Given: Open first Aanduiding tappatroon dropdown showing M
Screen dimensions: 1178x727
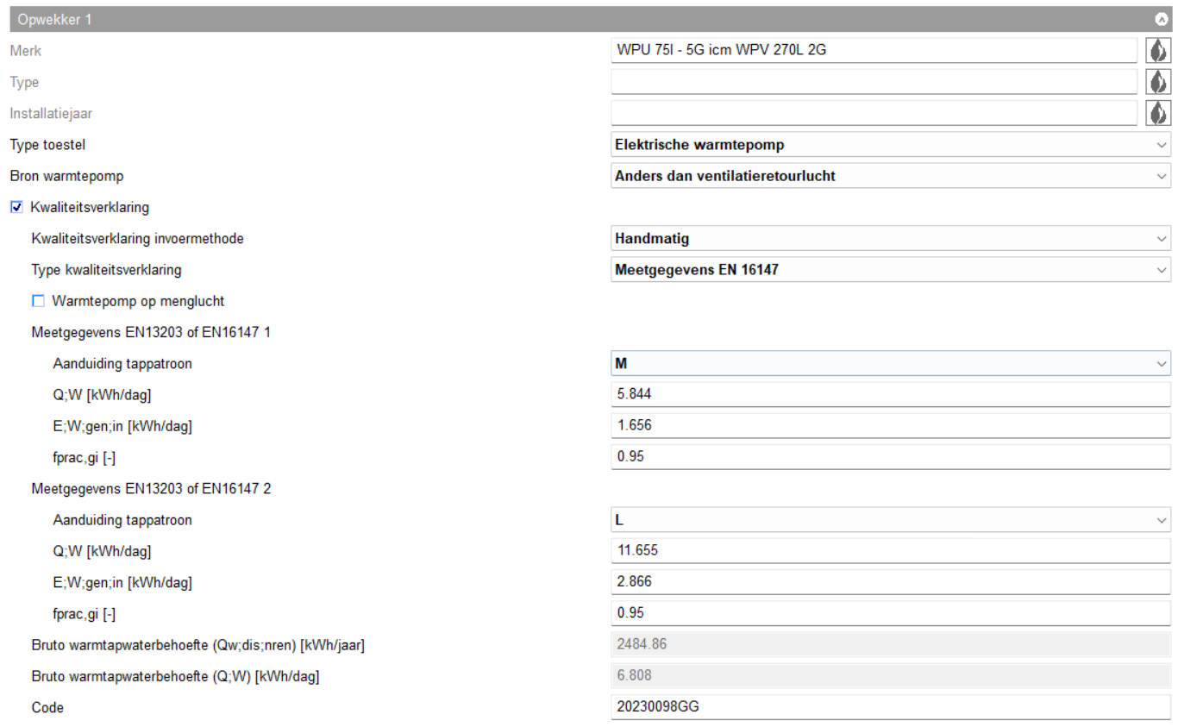Looking at the screenshot, I should point(890,364).
